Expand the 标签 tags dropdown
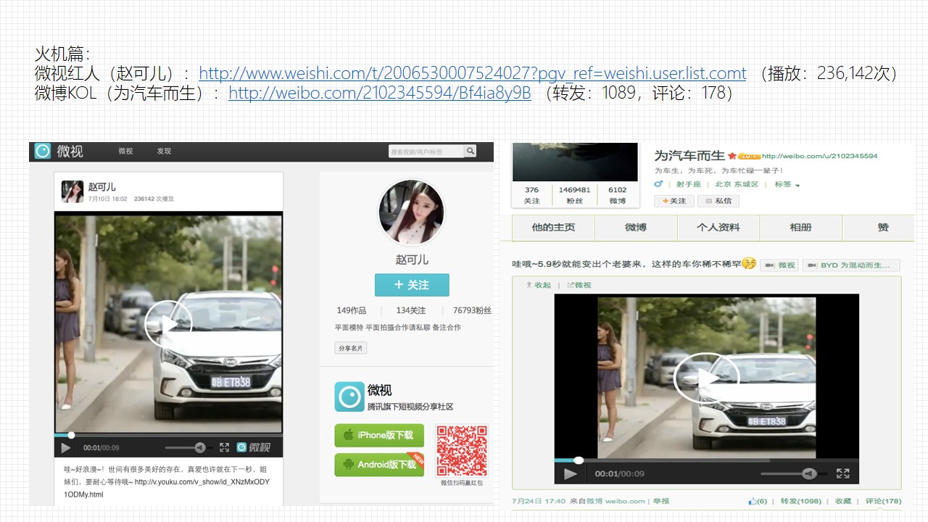This screenshot has width=928, height=522. 787,184
